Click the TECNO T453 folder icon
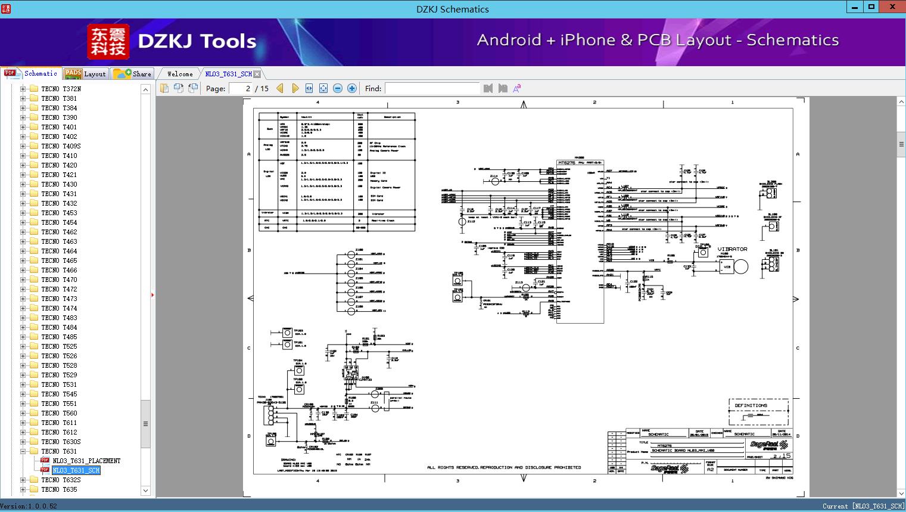The height and width of the screenshot is (512, 906). coord(34,213)
